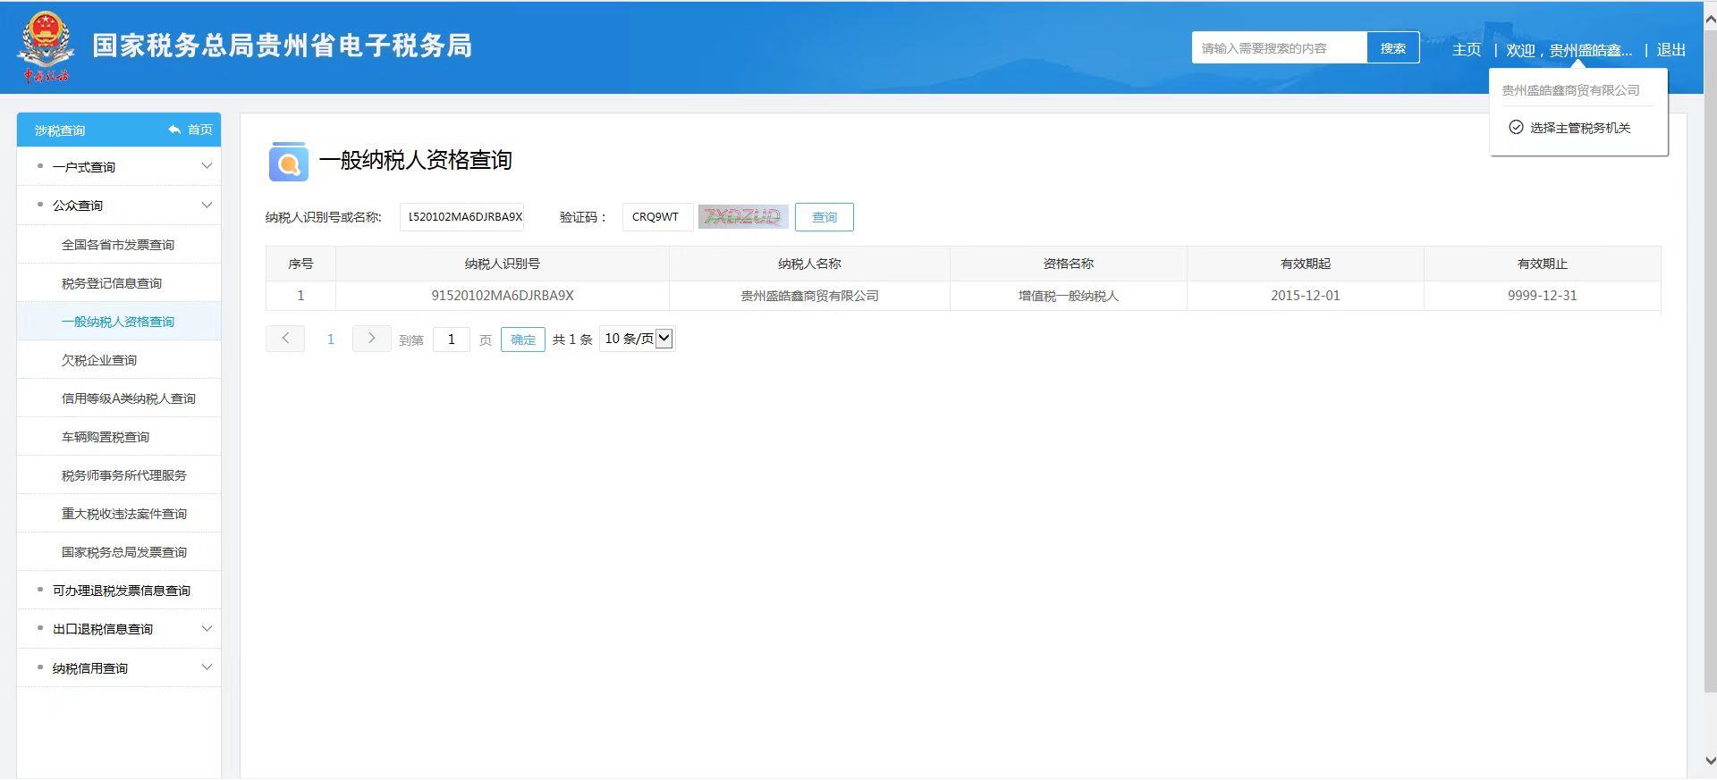Open 税务登记信息查询 menu item
The image size is (1717, 780).
(x=112, y=283)
